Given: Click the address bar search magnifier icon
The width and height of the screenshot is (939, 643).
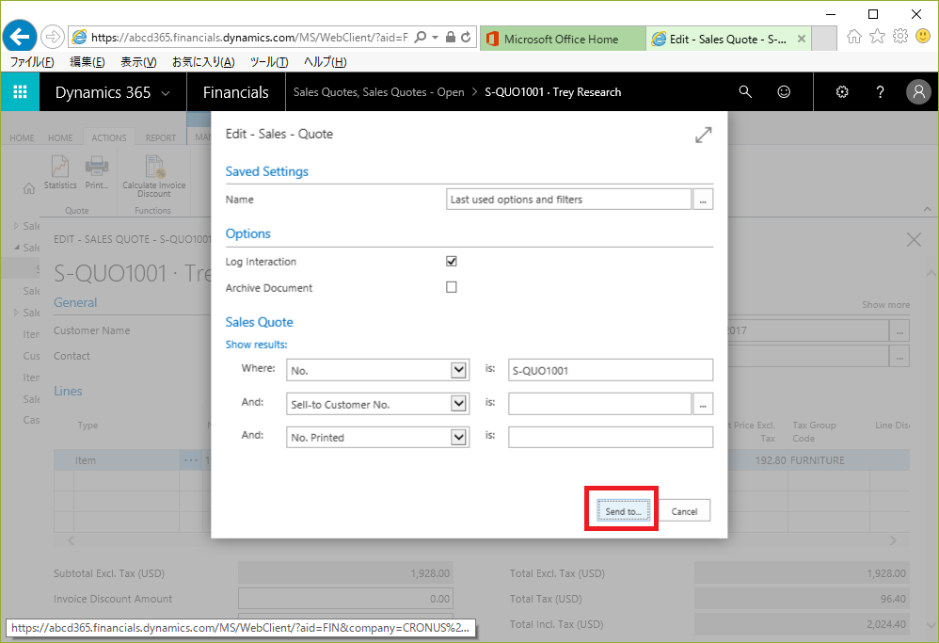Looking at the screenshot, I should pos(421,37).
